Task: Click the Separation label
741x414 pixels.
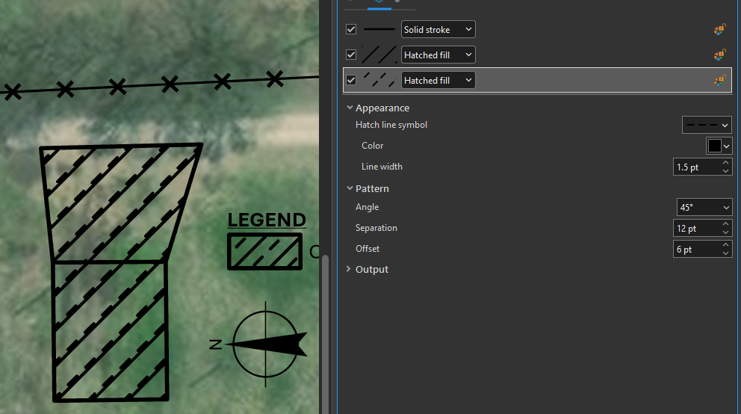Action: 376,228
